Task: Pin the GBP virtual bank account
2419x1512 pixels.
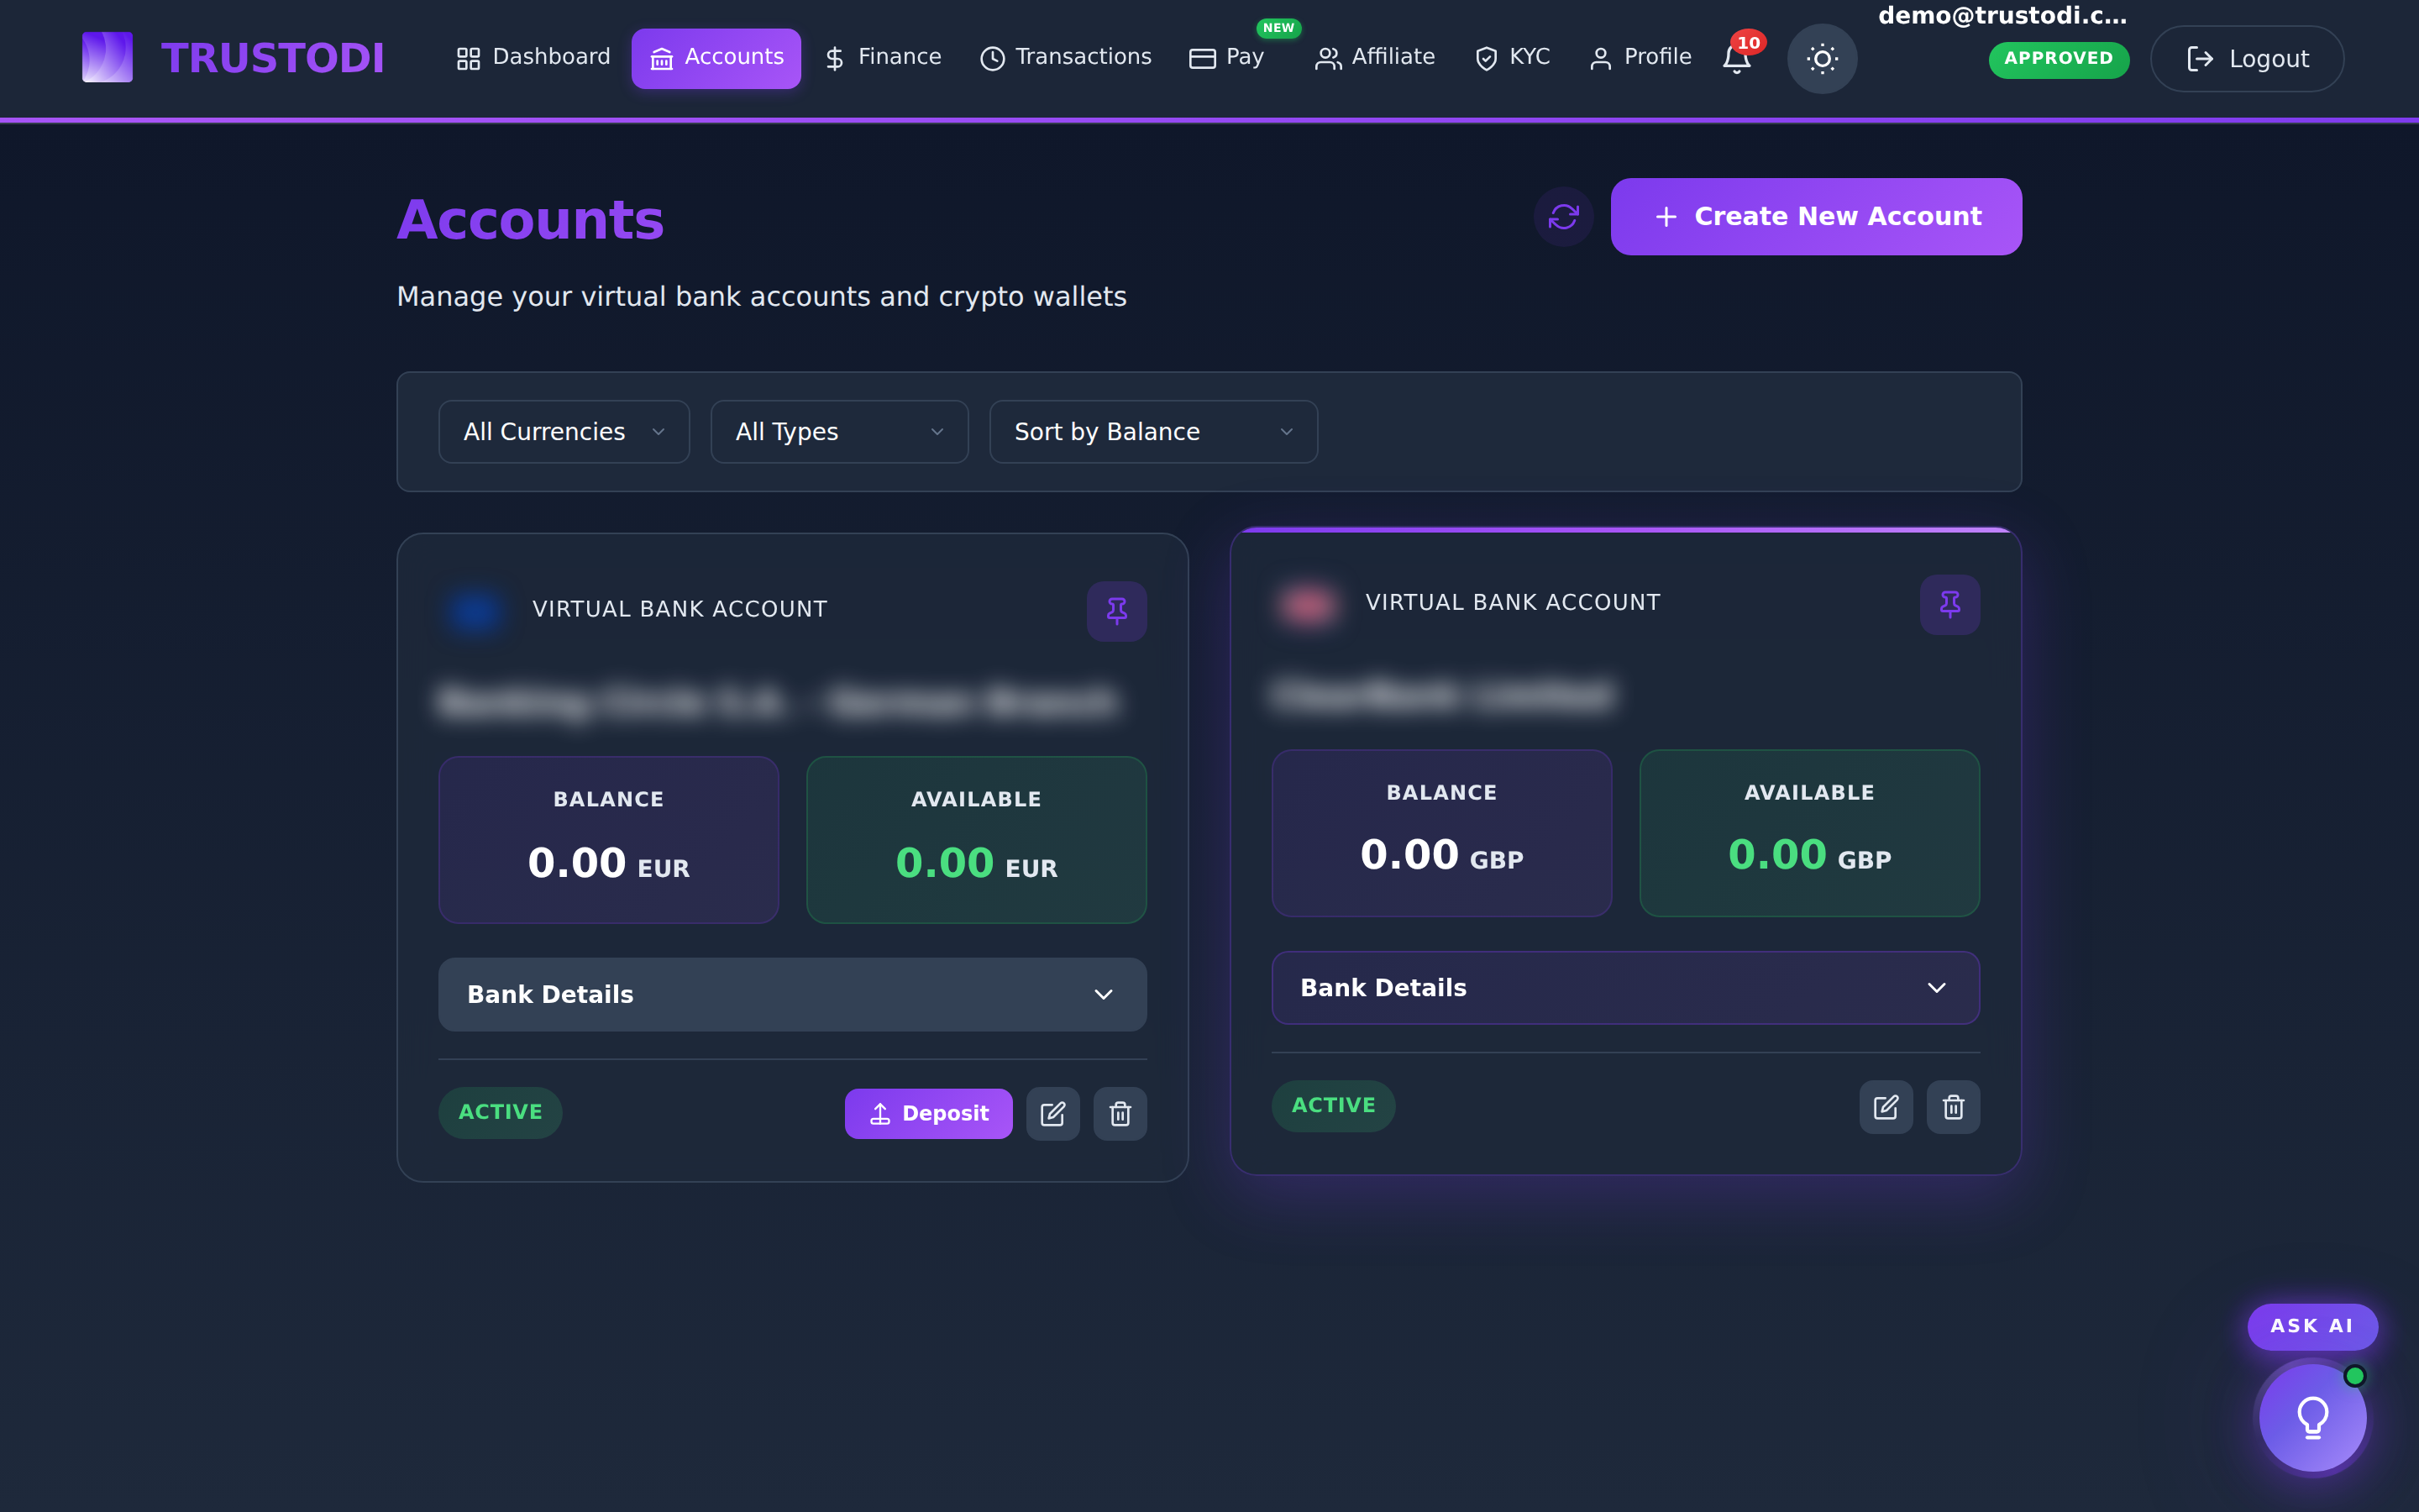Action: [x=1949, y=604]
